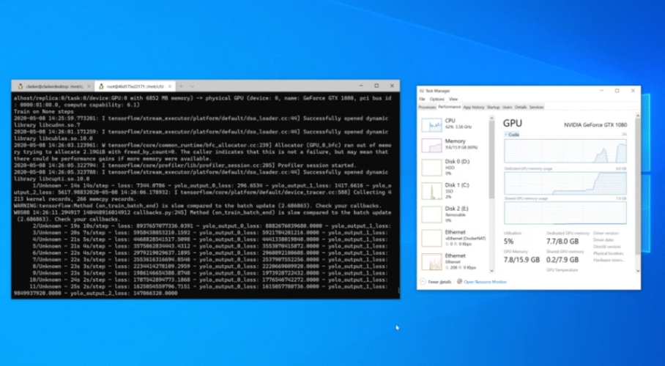Click the 'Train on None steps' terminal line
This screenshot has width=665, height=366.
click(44, 111)
